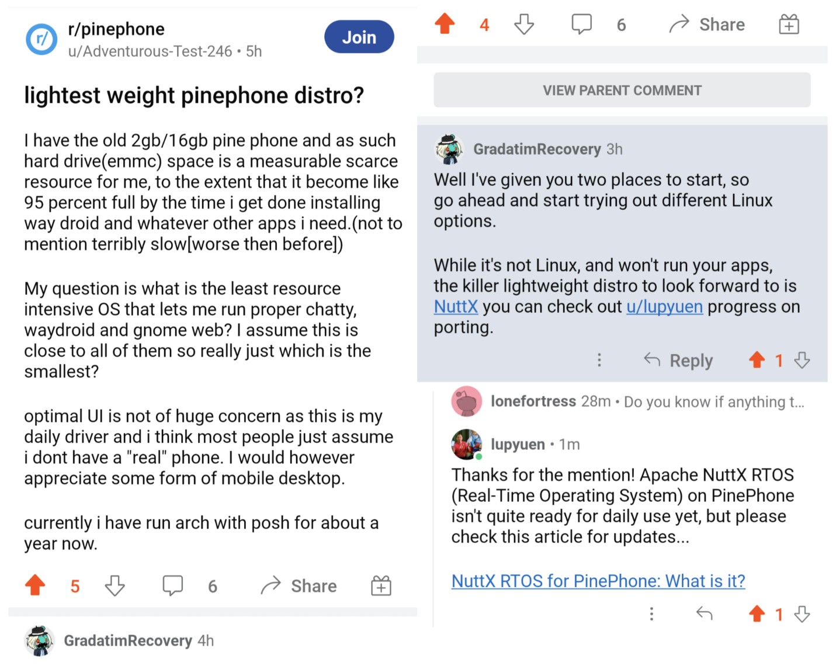Open three-dot menu on lupyuen's comment
Screen dimensions: 836x669
click(651, 613)
